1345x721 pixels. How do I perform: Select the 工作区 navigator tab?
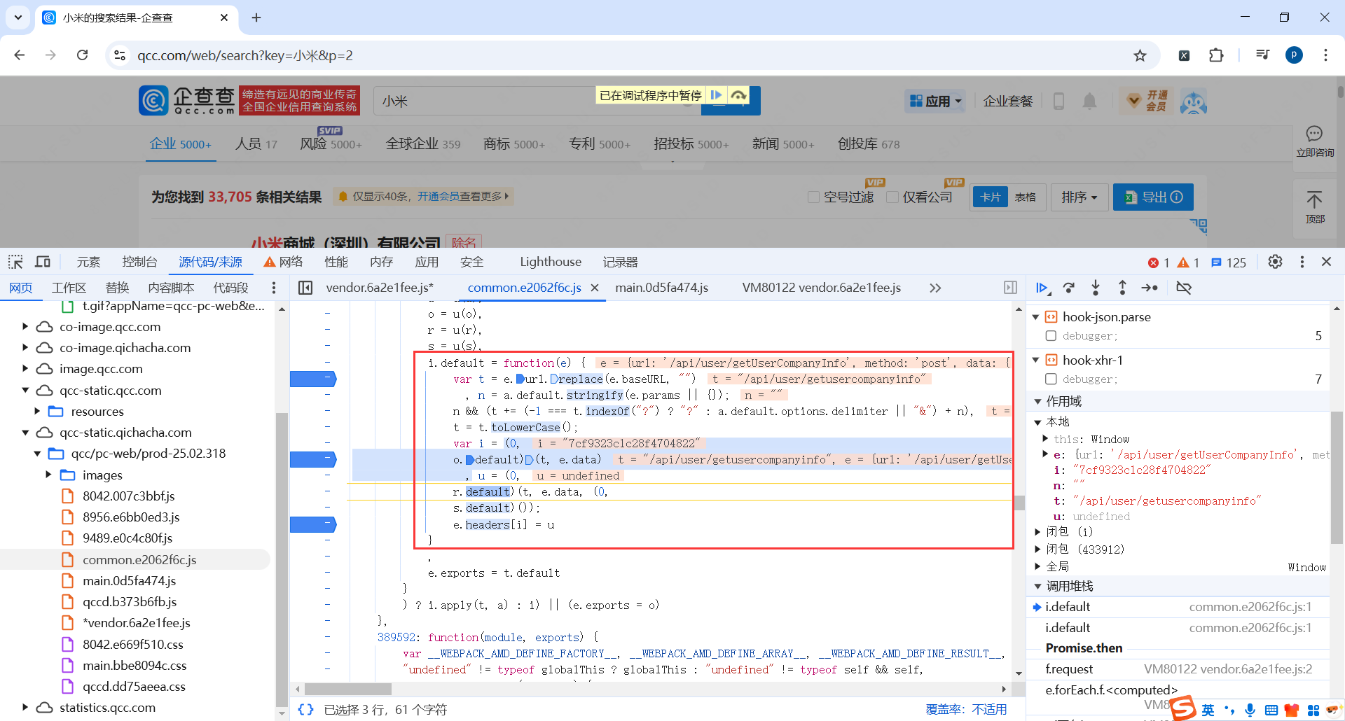tap(69, 288)
